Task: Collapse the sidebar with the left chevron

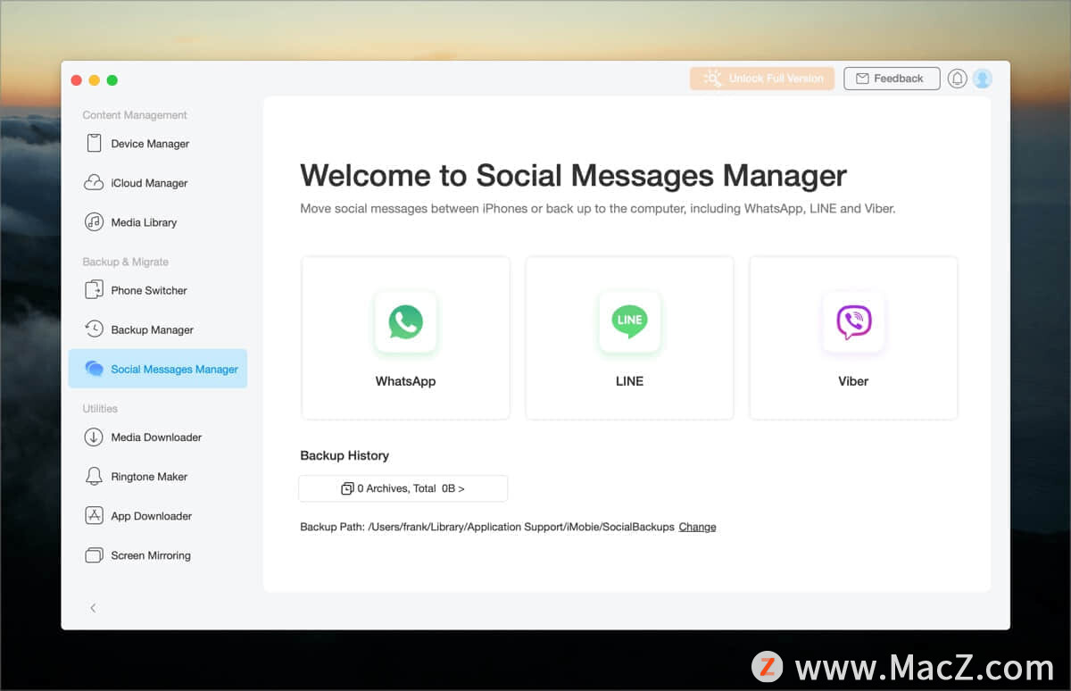Action: 93,608
